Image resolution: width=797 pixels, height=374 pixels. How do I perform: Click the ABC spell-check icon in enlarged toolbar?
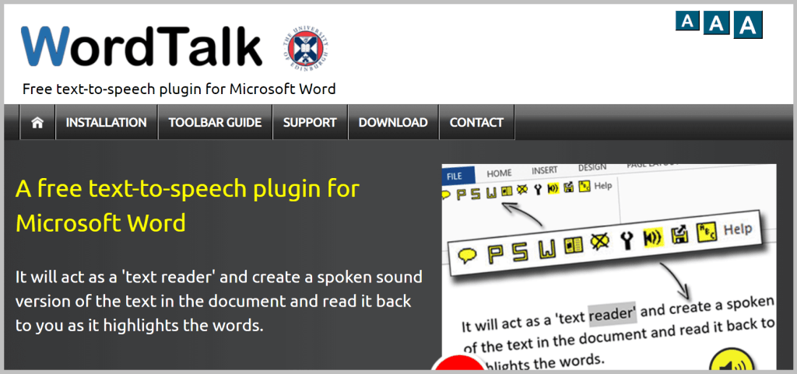click(x=706, y=232)
